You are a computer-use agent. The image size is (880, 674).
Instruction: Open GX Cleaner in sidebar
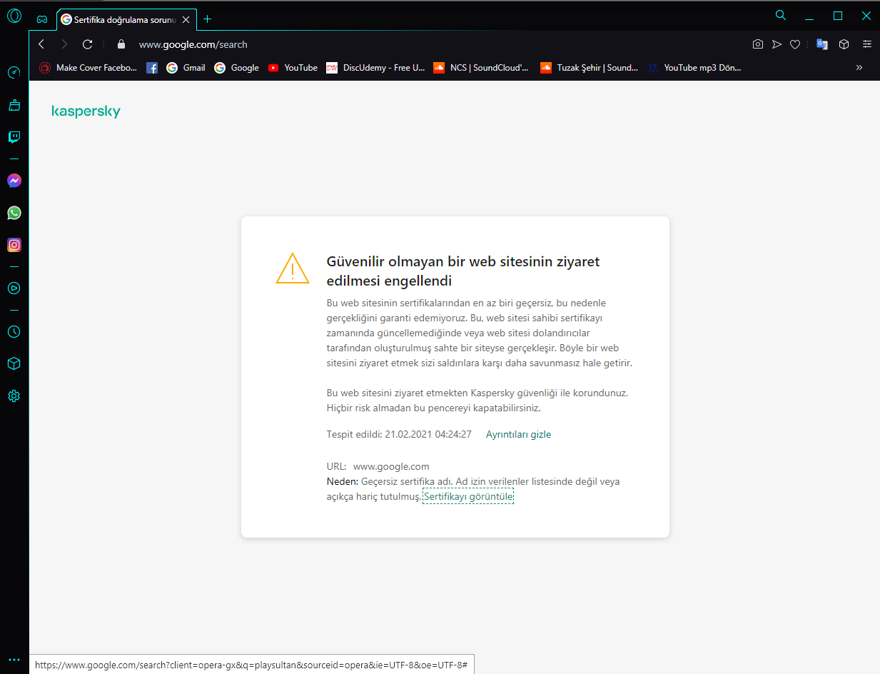click(x=14, y=106)
